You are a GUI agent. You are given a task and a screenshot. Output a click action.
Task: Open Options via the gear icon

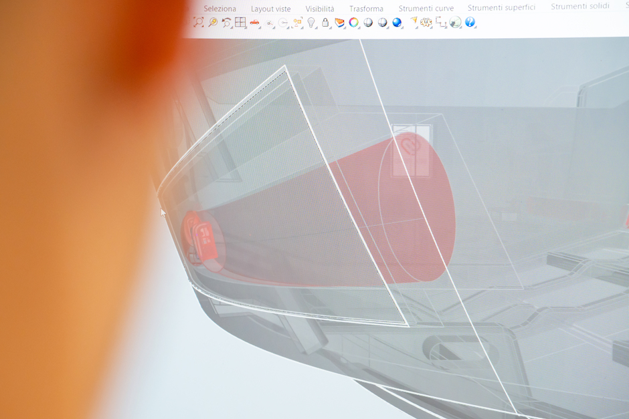coord(426,23)
